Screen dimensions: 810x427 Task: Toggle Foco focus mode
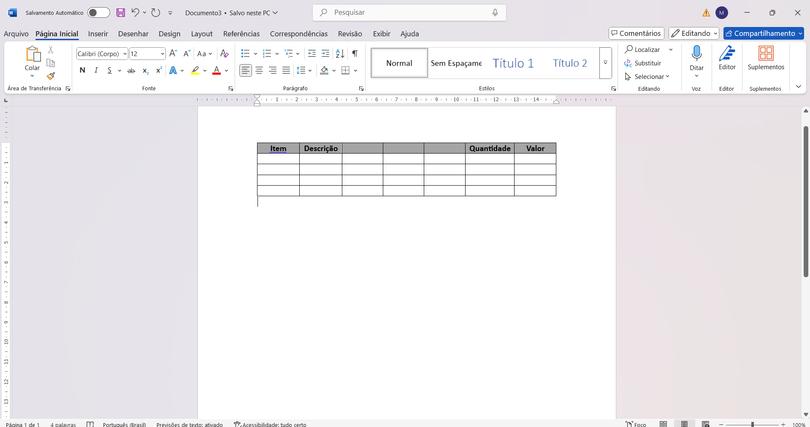point(636,424)
